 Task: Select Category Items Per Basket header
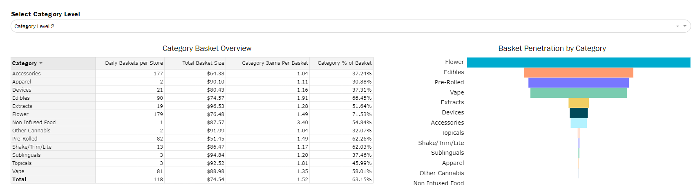click(275, 63)
